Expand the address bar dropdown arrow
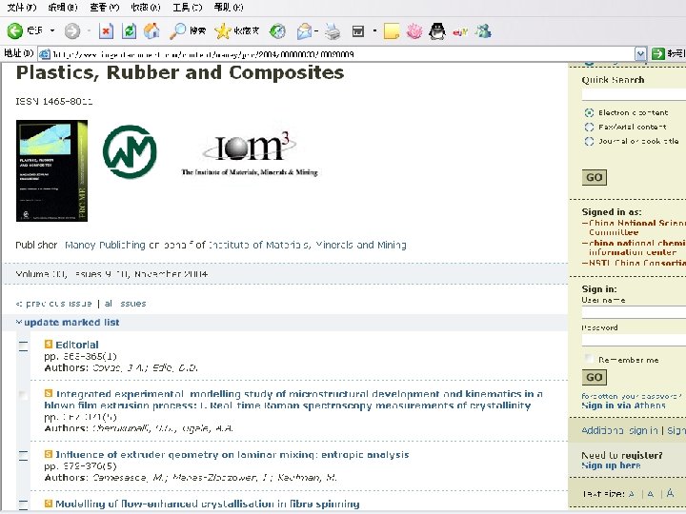Screen dimensions: 686x514 640,54
